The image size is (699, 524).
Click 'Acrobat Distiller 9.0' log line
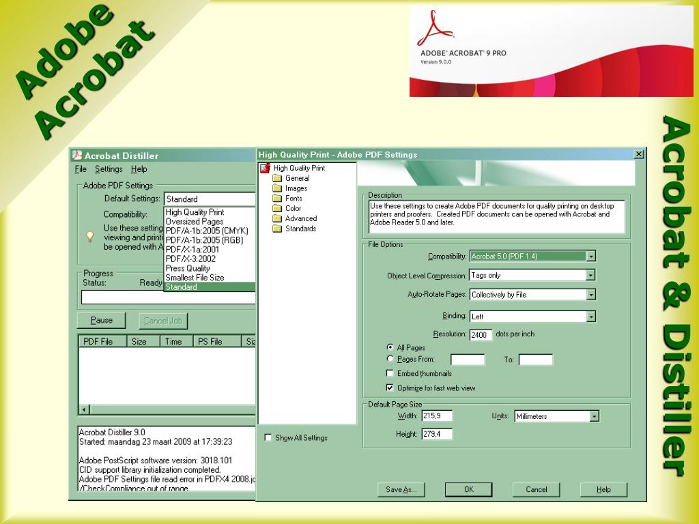click(x=112, y=432)
